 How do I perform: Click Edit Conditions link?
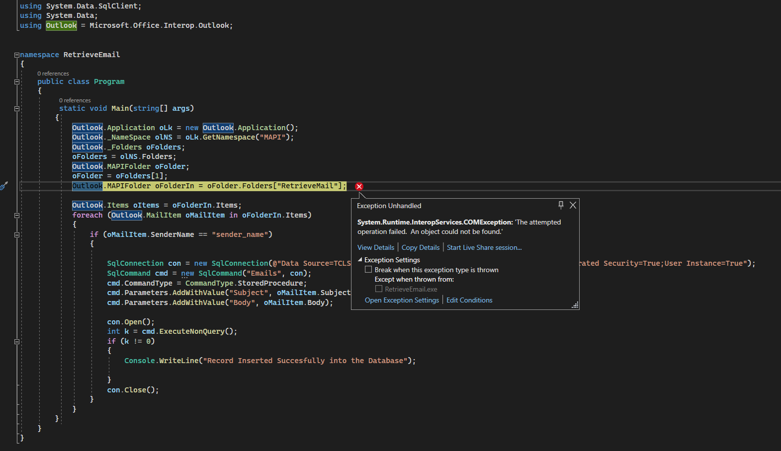click(x=469, y=300)
